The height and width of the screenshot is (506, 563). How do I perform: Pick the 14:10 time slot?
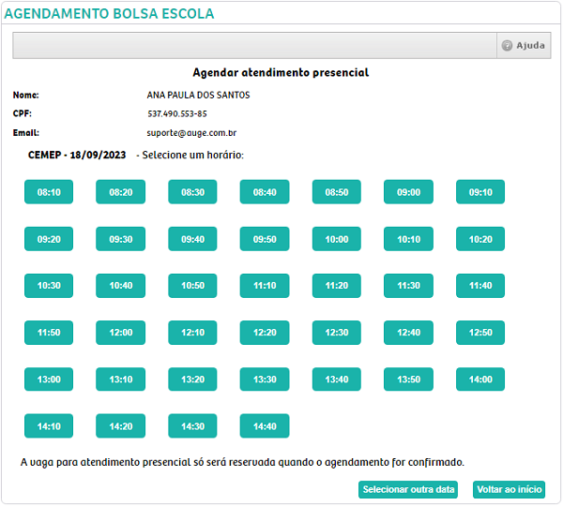[x=49, y=426]
